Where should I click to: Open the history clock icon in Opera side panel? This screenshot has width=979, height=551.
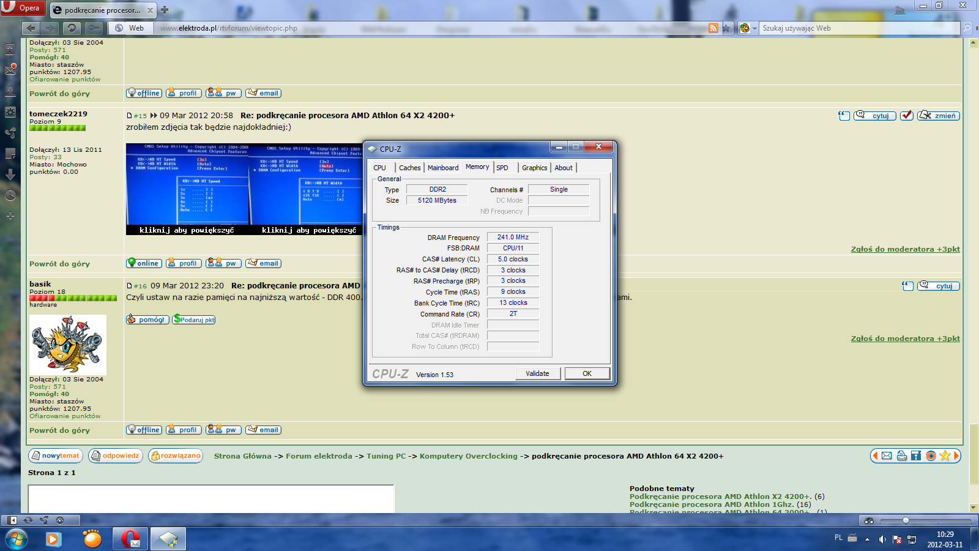(x=10, y=195)
